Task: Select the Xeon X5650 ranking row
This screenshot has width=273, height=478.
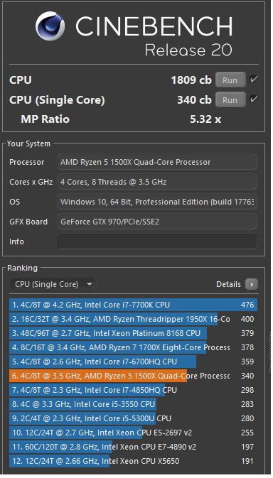Action: tap(133, 461)
